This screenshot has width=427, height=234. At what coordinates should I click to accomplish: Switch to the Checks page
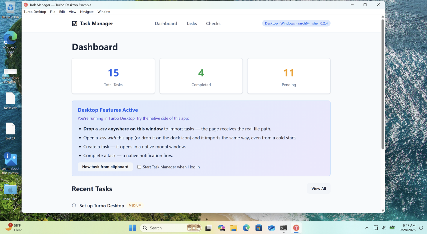point(213,23)
